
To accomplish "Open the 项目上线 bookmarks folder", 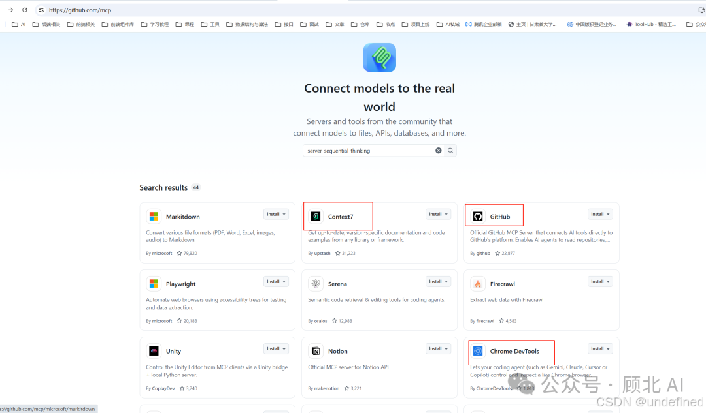I will coord(415,24).
